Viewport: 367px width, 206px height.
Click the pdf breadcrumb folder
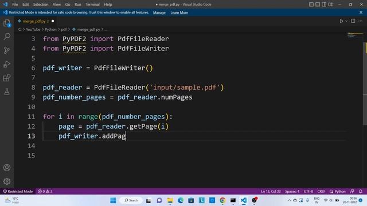(x=64, y=29)
